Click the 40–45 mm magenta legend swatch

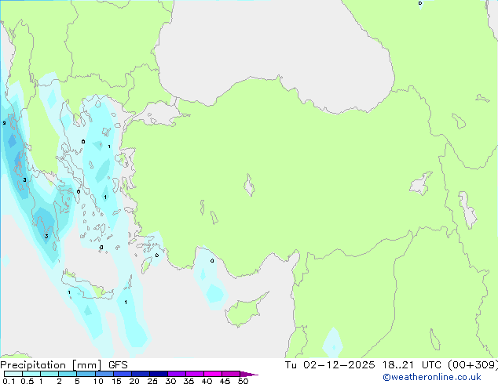click(x=213, y=374)
